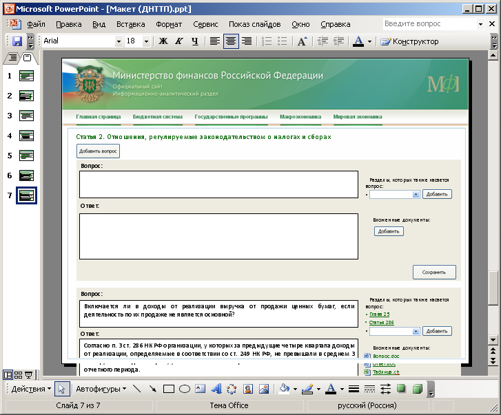
Task: Click the Save icon in toolbar
Action: [17, 41]
